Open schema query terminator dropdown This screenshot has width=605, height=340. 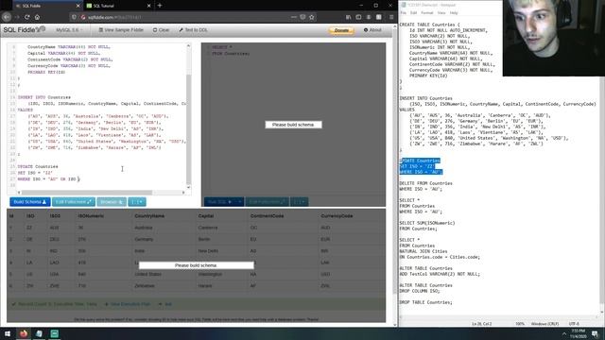tap(137, 202)
